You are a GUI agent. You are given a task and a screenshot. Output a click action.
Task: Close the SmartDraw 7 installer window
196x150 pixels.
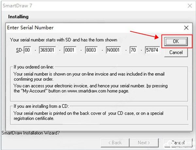(x=190, y=6)
